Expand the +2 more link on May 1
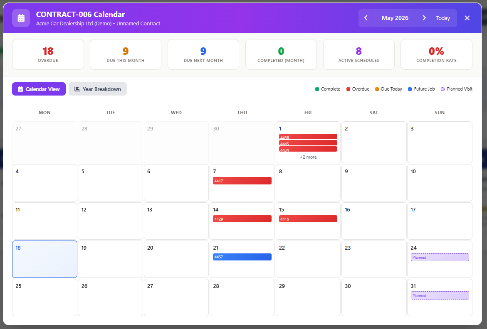This screenshot has width=487, height=329. (x=308, y=157)
